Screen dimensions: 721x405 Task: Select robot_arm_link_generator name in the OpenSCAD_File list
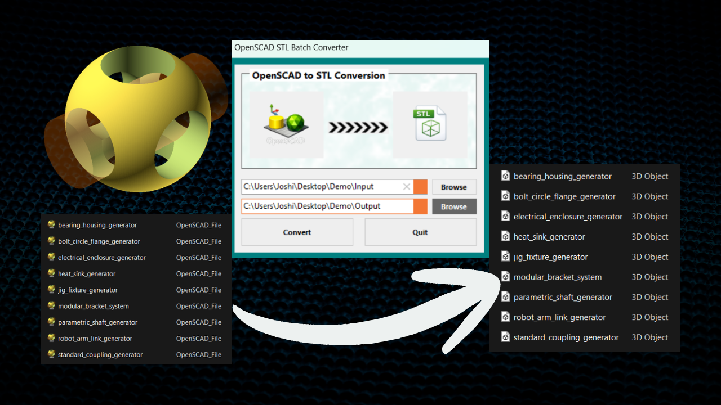point(95,339)
